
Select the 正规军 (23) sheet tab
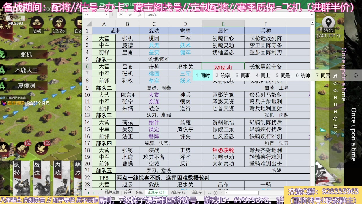point(157,192)
